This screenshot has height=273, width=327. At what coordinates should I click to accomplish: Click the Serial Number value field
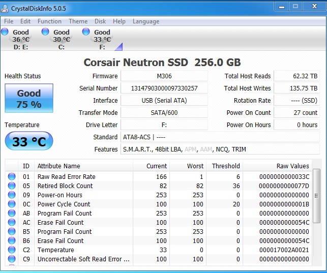(164, 88)
